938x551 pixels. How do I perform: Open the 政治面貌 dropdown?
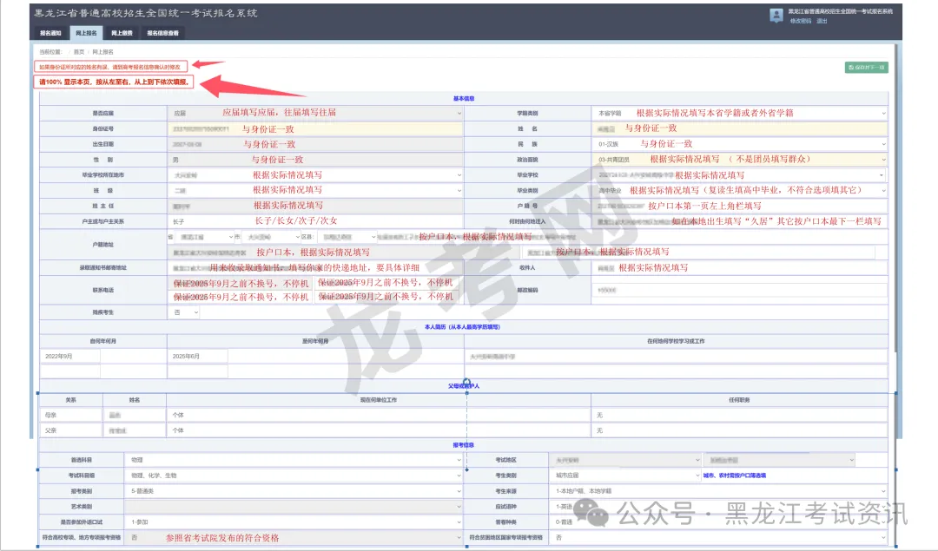[740, 159]
